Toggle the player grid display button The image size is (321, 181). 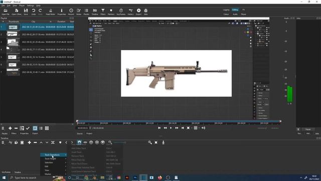(196, 128)
